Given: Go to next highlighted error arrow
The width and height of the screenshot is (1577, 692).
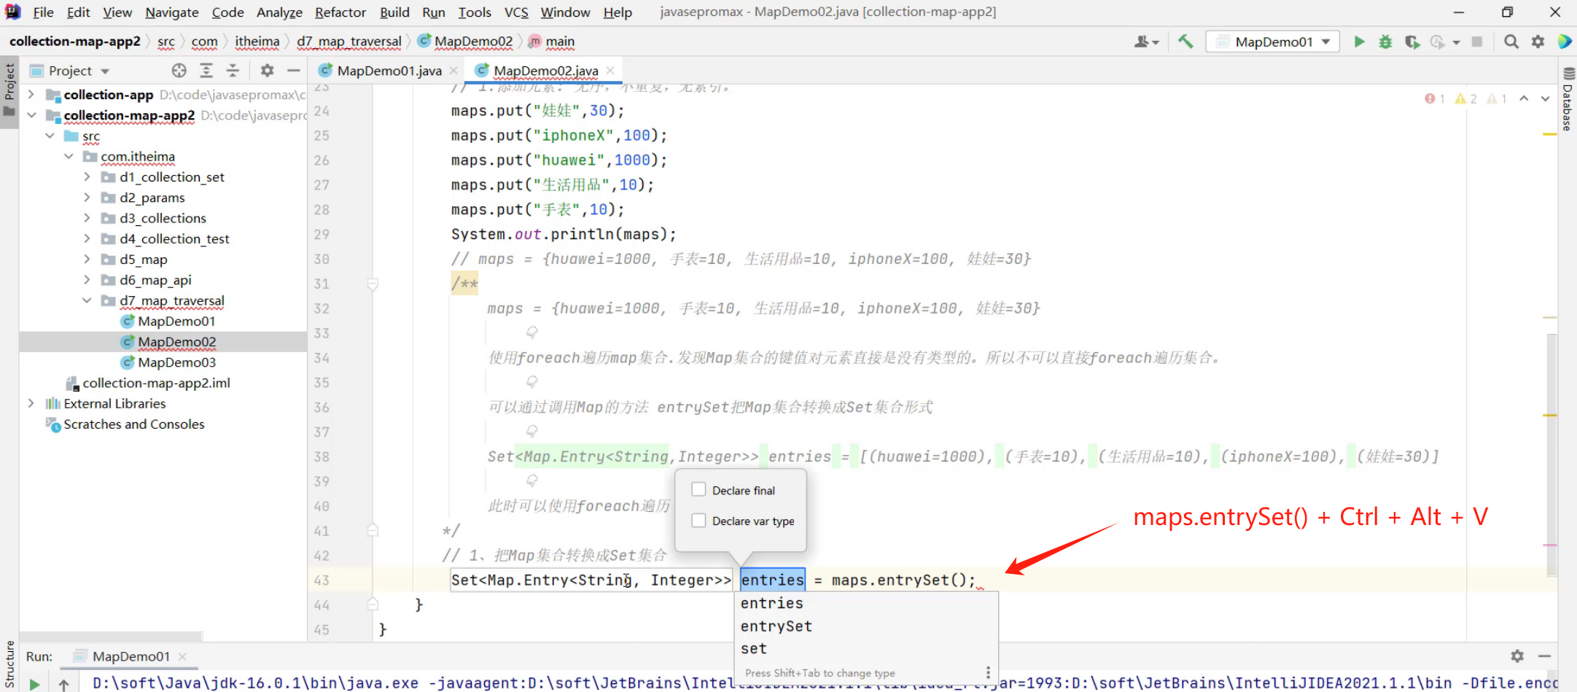Looking at the screenshot, I should 1545,98.
